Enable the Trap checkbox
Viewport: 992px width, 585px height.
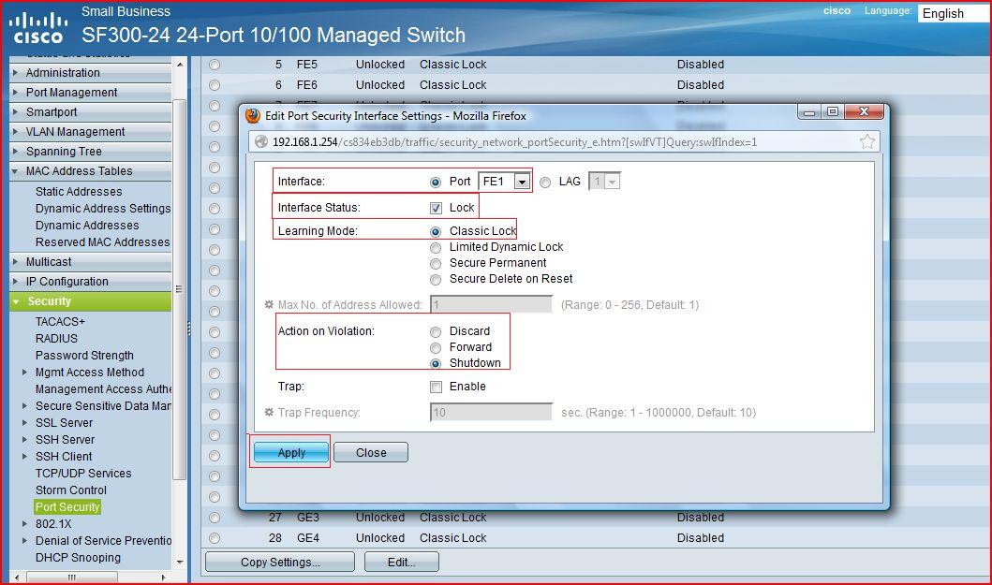click(x=436, y=388)
